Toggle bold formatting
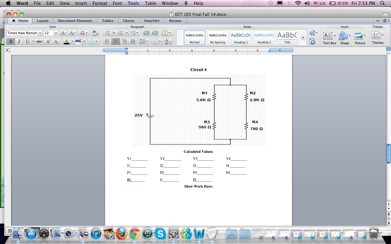The width and height of the screenshot is (391, 244). pyautogui.click(x=10, y=42)
